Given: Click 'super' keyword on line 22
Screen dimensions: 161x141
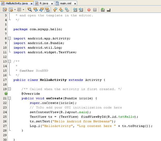Looking at the screenshot, I should (x=35, y=103).
